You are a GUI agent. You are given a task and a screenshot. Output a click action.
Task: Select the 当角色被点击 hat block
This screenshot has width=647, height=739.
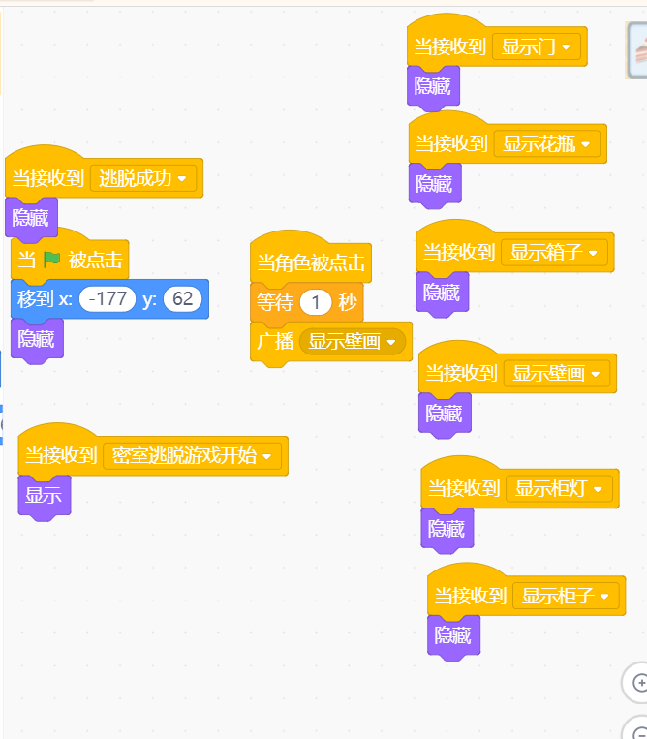point(311,262)
